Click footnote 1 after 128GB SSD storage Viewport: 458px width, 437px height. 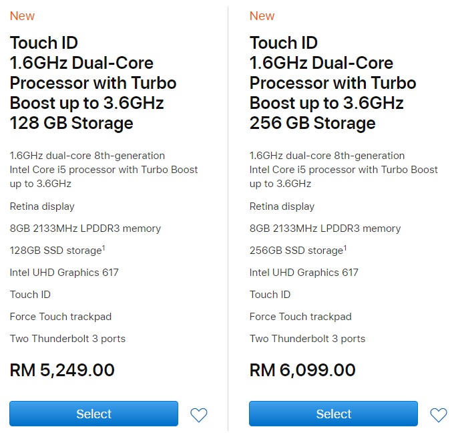[102, 248]
